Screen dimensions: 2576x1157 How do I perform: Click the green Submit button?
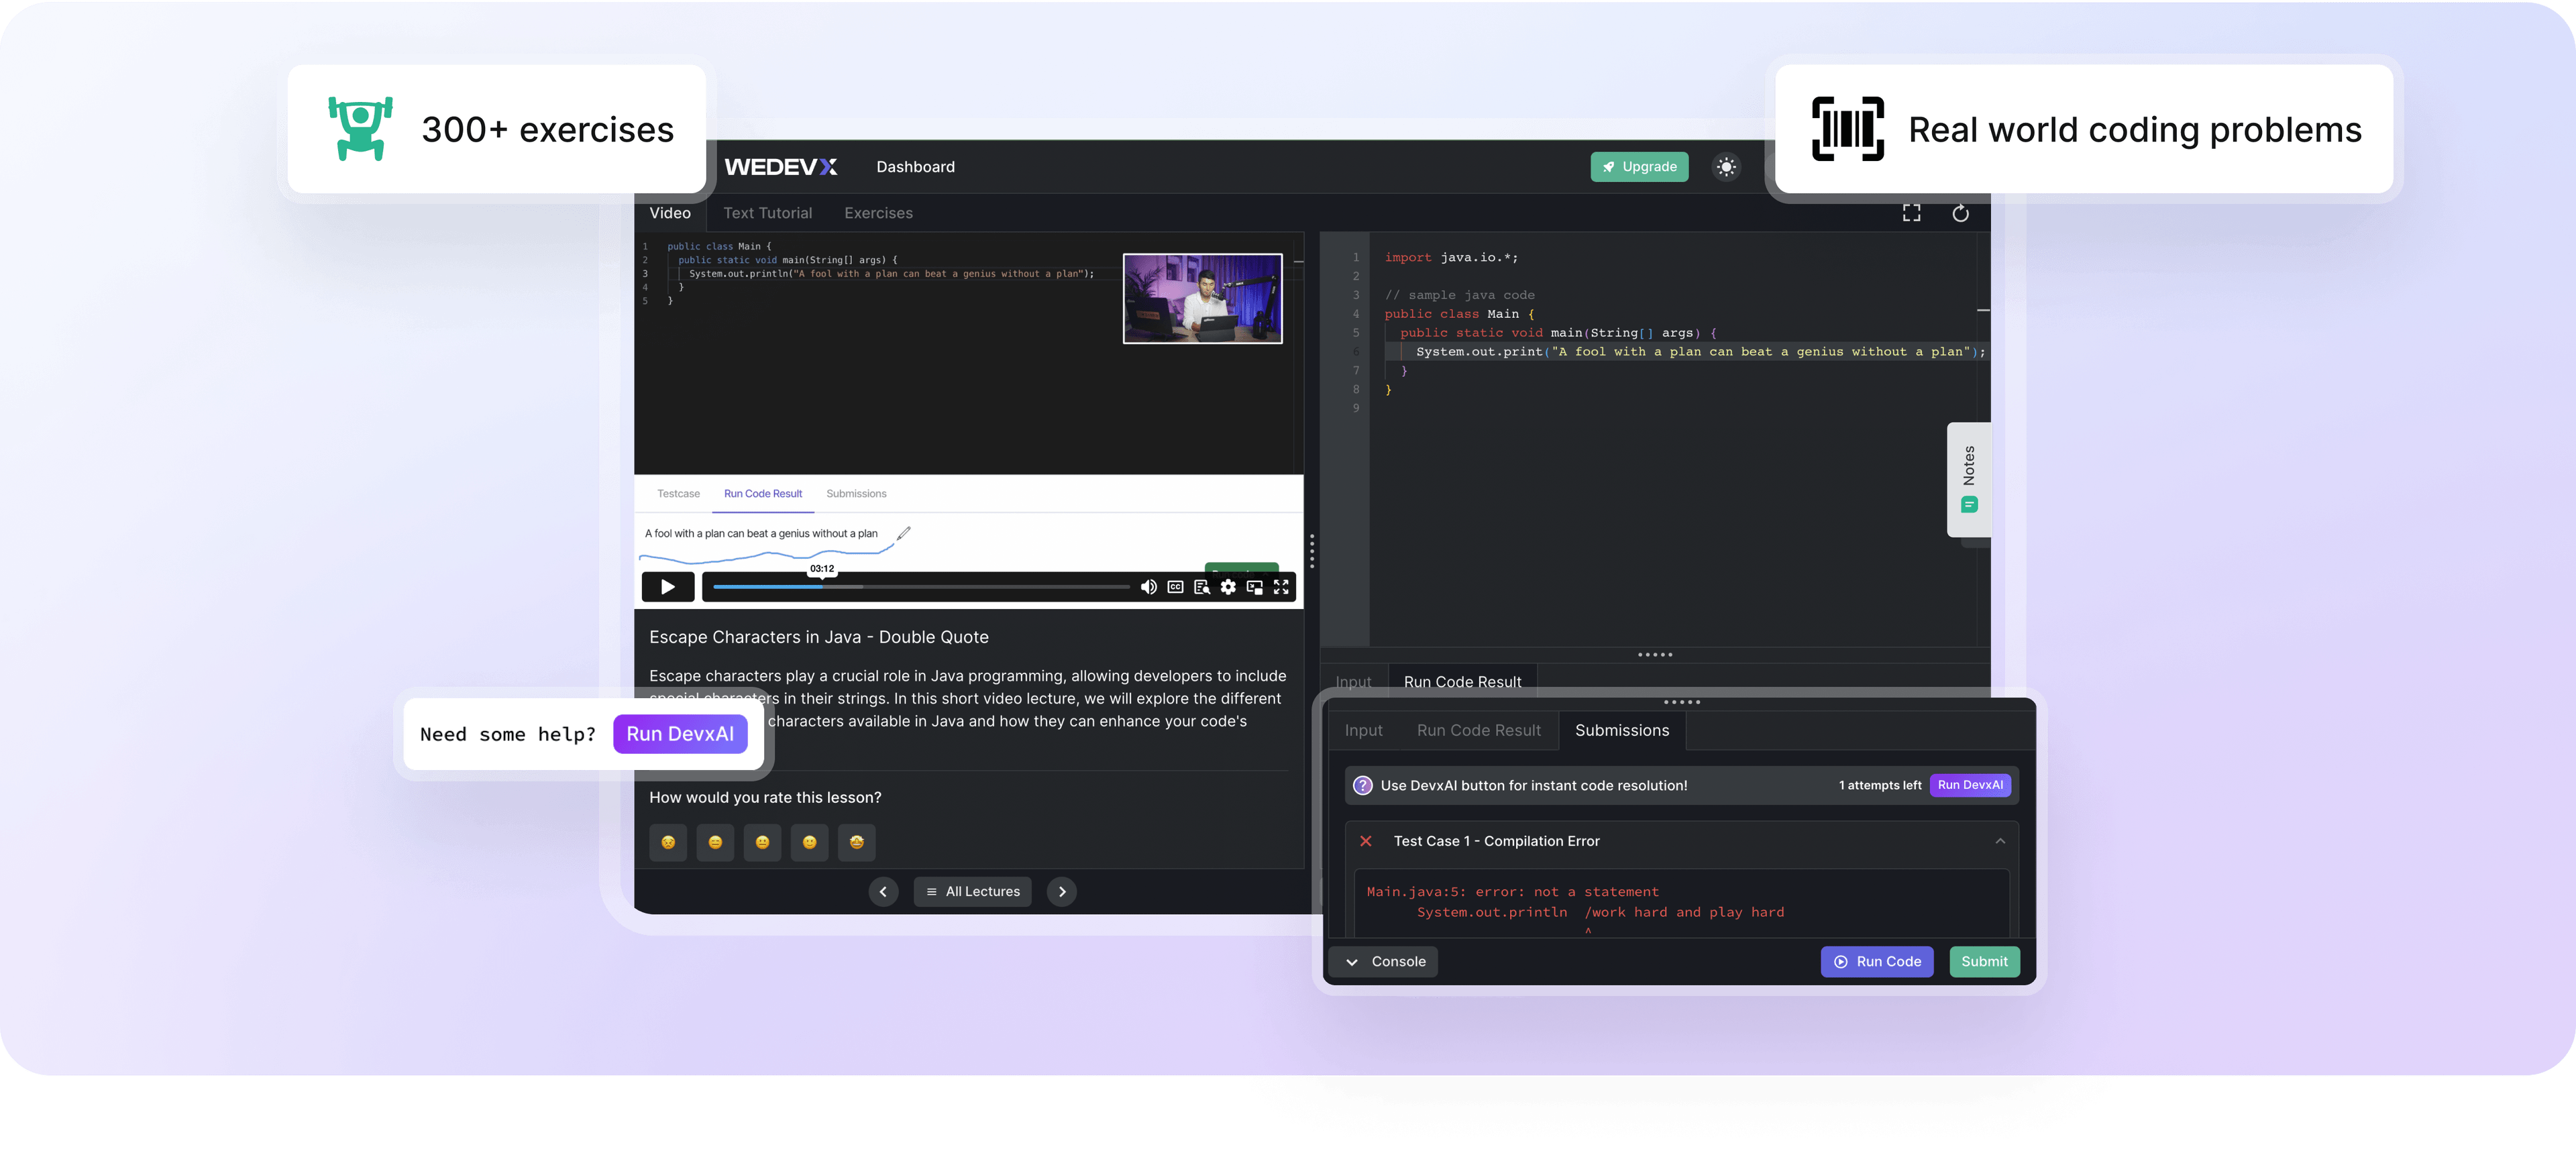coord(1984,962)
